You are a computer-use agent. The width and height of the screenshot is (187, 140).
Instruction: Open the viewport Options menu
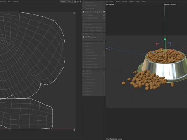click(x=132, y=2)
